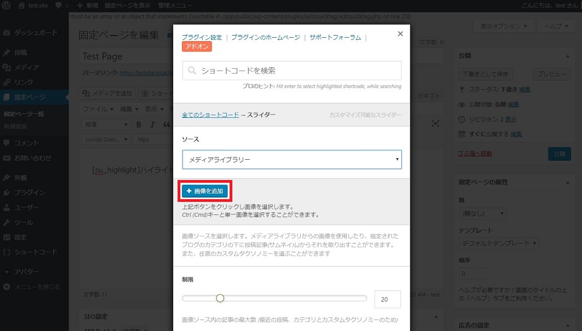Click the Bold formatting icon
This screenshot has width=582, height=331.
139,124
